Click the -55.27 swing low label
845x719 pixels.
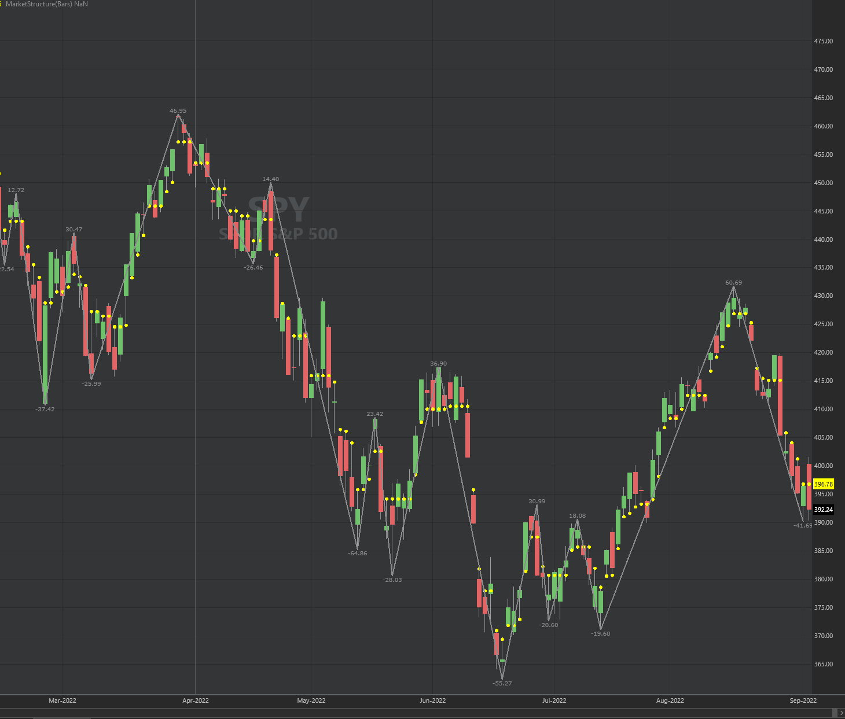[x=502, y=683]
